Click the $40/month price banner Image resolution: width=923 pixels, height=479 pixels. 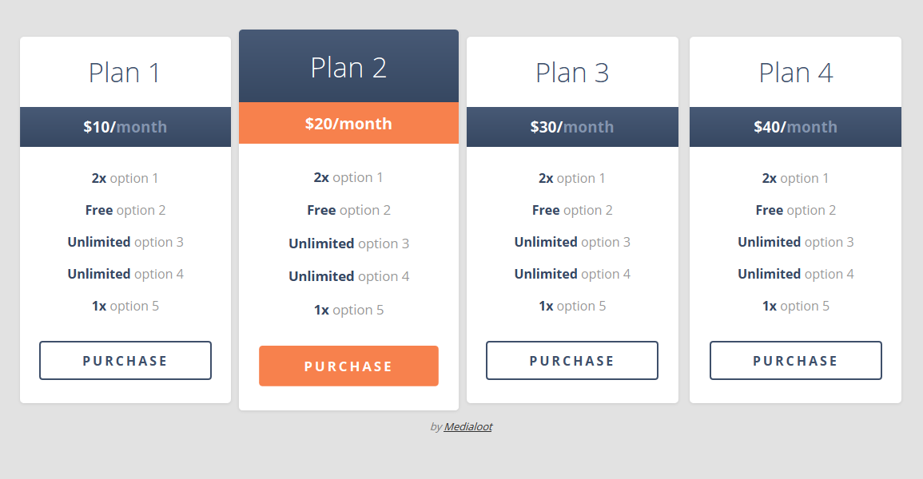(x=795, y=126)
